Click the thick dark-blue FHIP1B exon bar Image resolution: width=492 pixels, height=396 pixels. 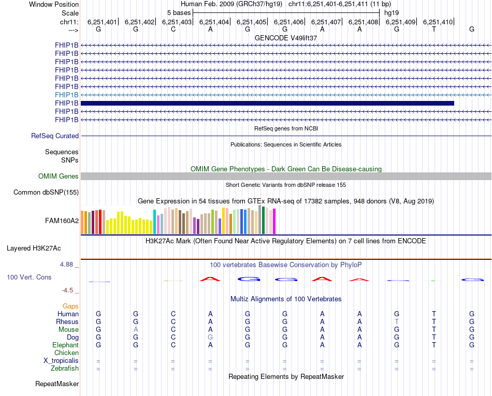coord(267,103)
